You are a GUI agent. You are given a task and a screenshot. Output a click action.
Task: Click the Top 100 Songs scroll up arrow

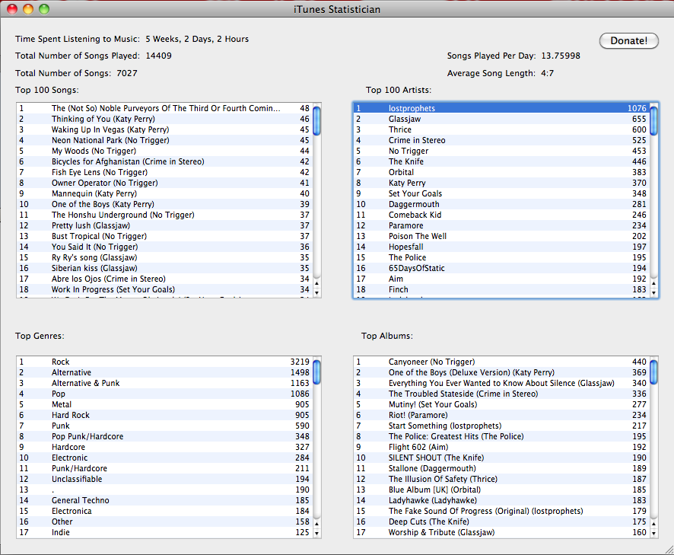pos(316,283)
